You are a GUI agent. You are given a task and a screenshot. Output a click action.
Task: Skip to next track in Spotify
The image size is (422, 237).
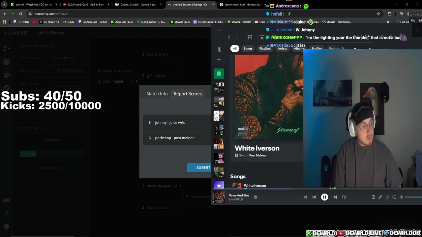[335, 197]
